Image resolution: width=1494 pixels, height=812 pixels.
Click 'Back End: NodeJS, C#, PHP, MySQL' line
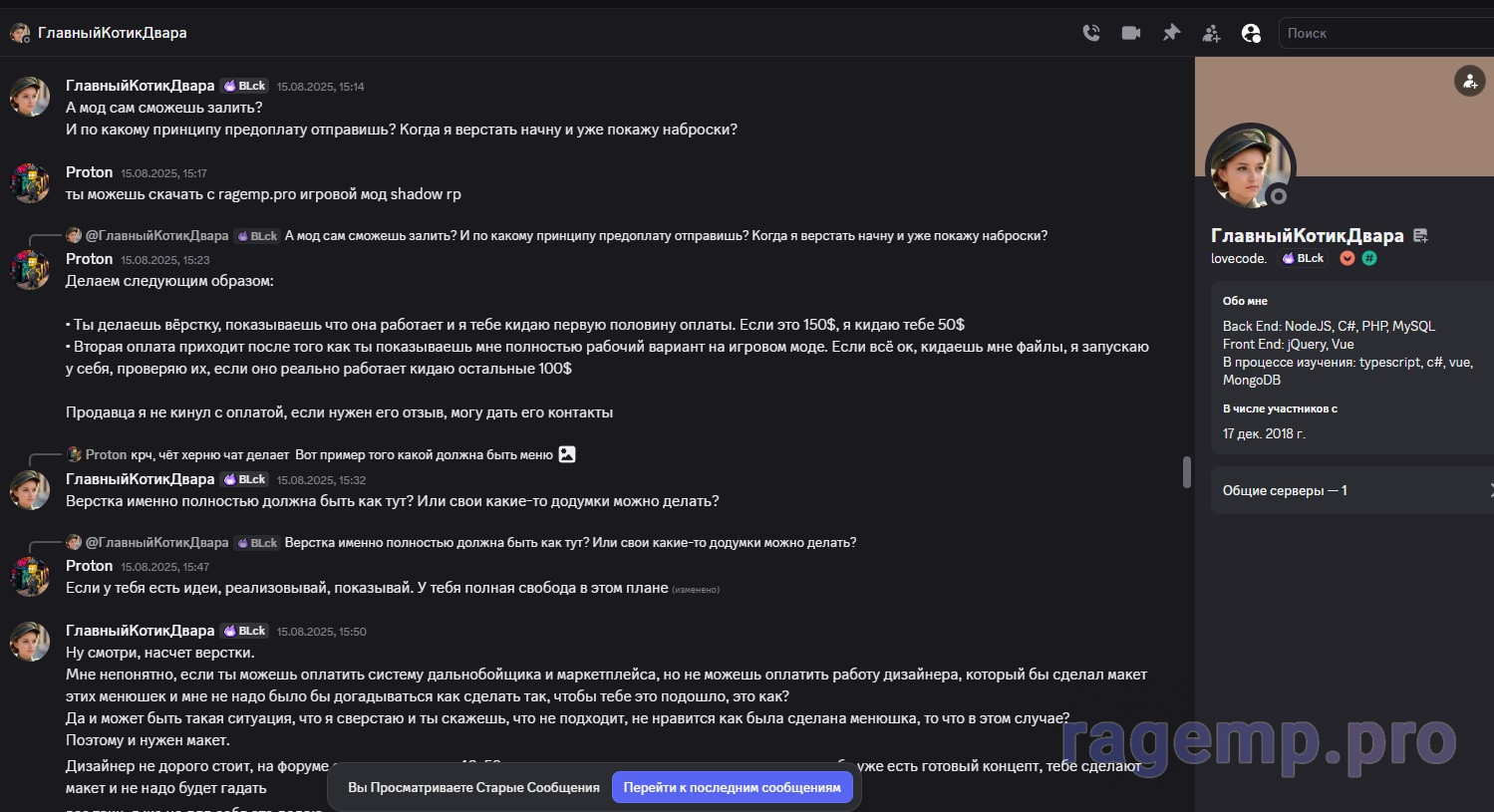(1329, 326)
